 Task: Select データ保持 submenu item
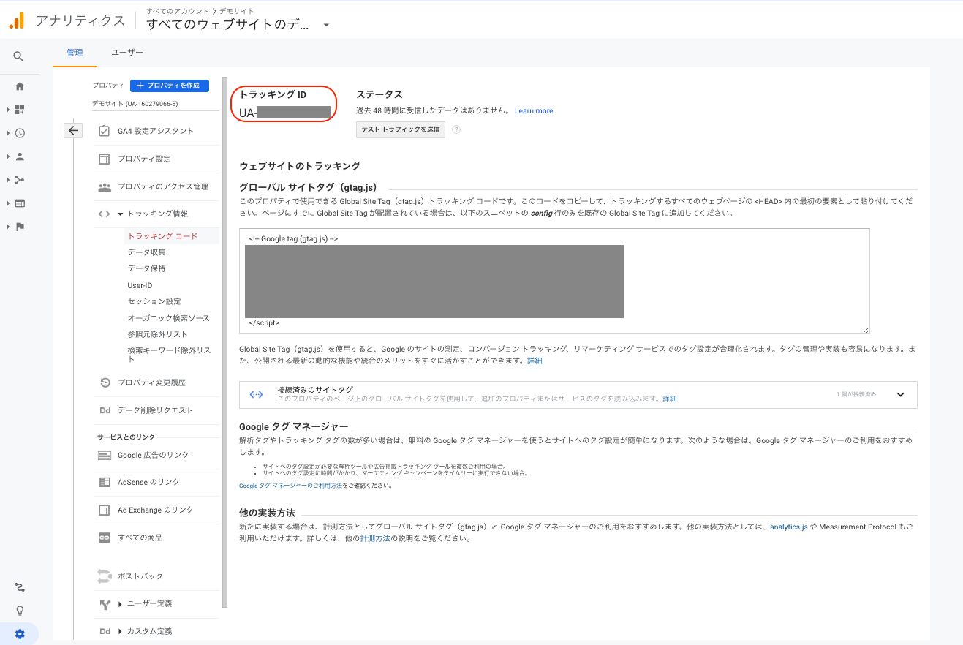146,268
